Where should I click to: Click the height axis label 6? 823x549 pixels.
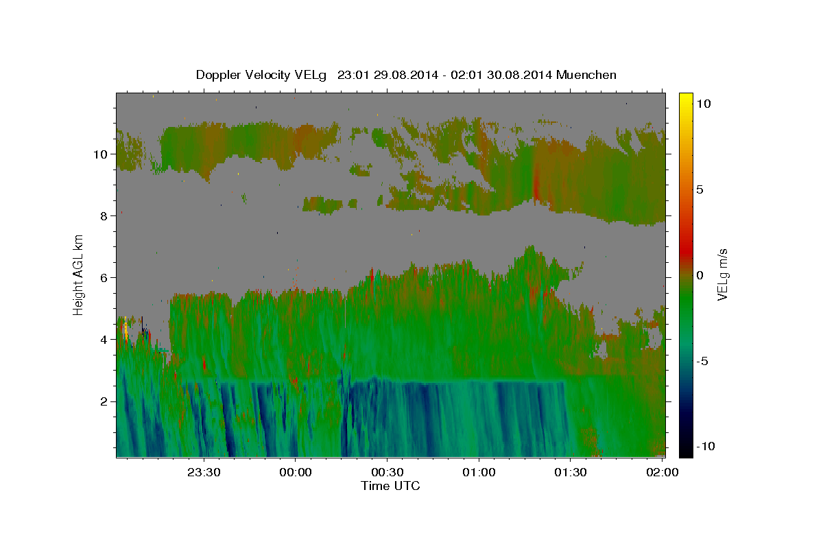click(104, 278)
